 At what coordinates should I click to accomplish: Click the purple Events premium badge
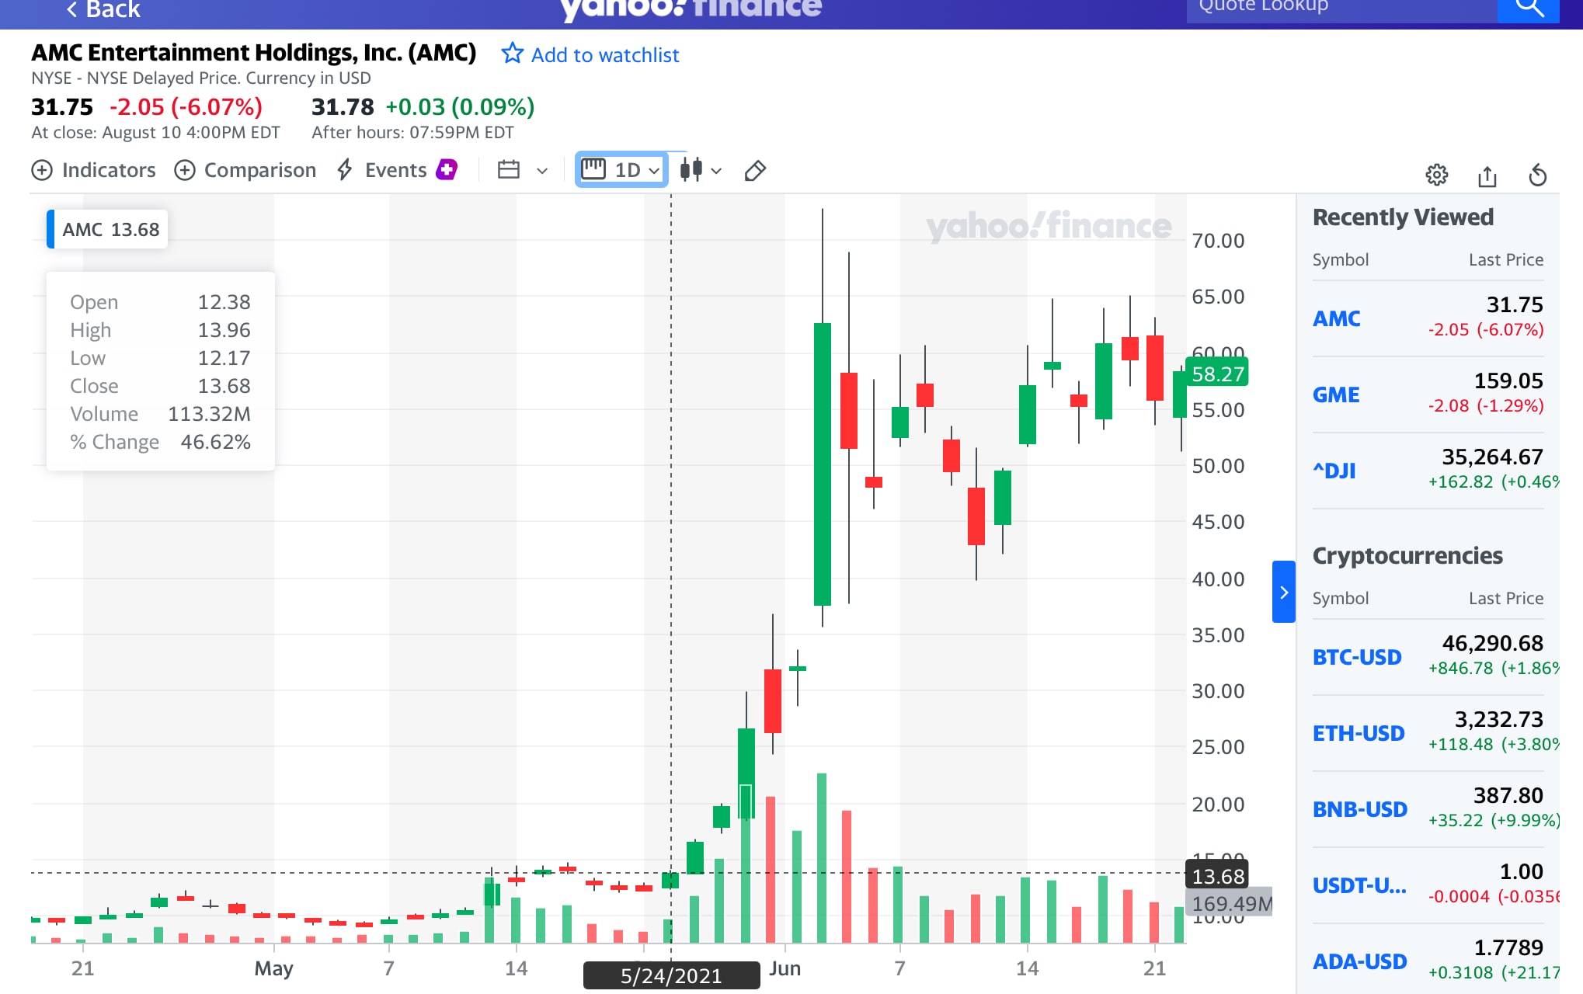pyautogui.click(x=447, y=169)
